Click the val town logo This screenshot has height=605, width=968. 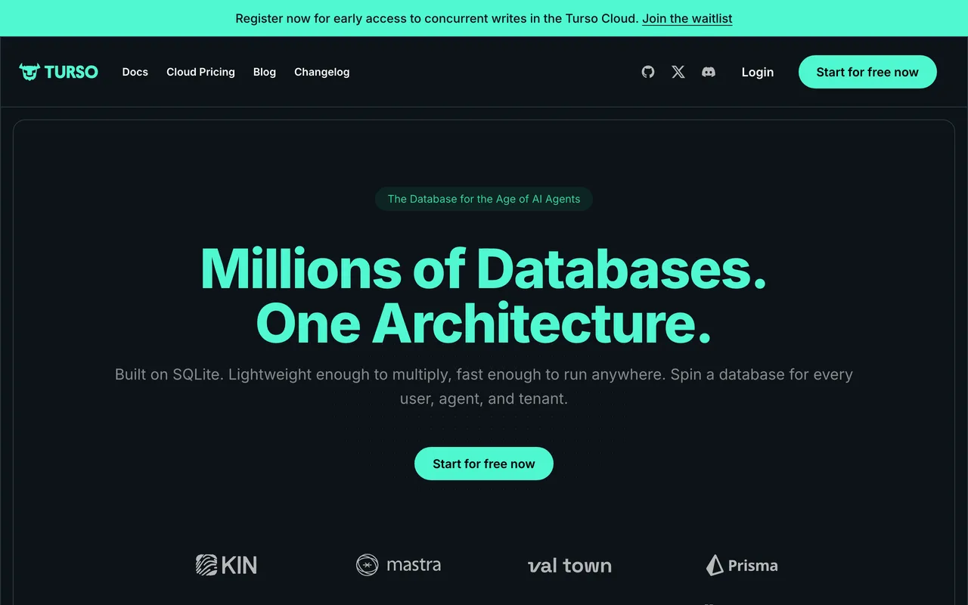pyautogui.click(x=569, y=566)
